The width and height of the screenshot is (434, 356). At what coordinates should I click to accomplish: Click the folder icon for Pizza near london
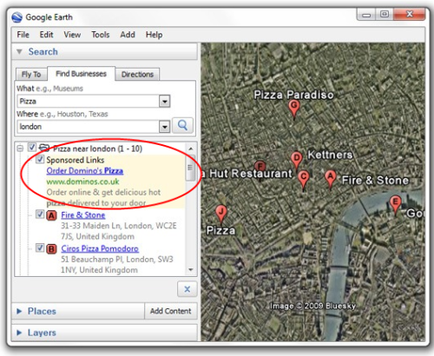click(44, 148)
